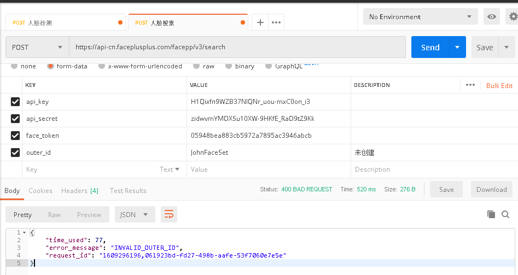Click the request_id value in response
The width and height of the screenshot is (518, 275).
[x=193, y=255]
